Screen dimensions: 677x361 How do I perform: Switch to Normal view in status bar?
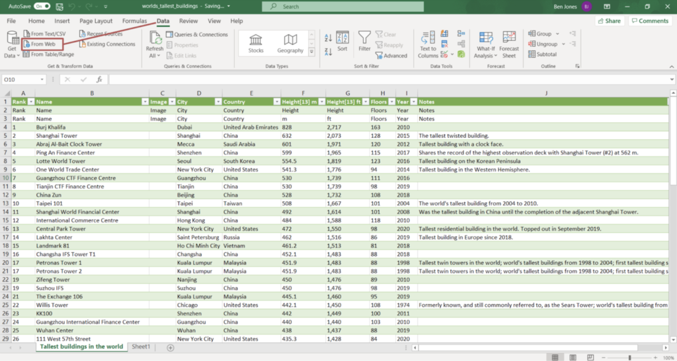(555, 358)
